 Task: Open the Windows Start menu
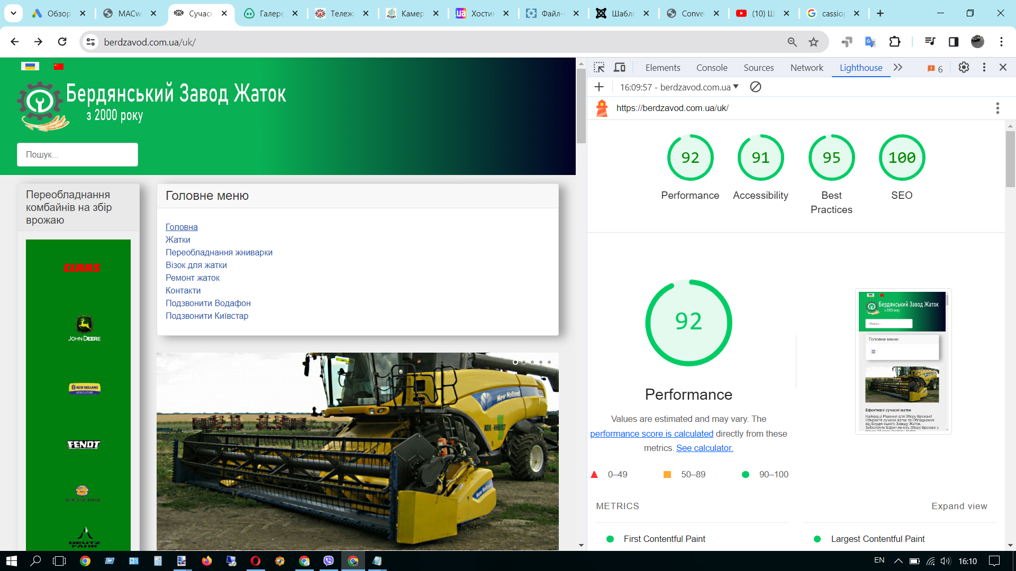12,561
